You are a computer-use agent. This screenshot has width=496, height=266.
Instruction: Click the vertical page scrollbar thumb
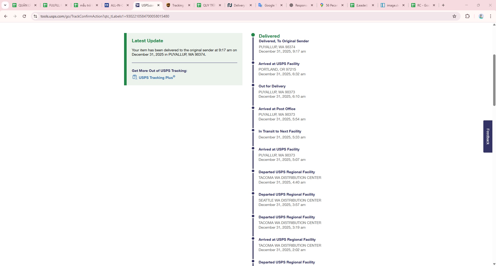point(494,80)
